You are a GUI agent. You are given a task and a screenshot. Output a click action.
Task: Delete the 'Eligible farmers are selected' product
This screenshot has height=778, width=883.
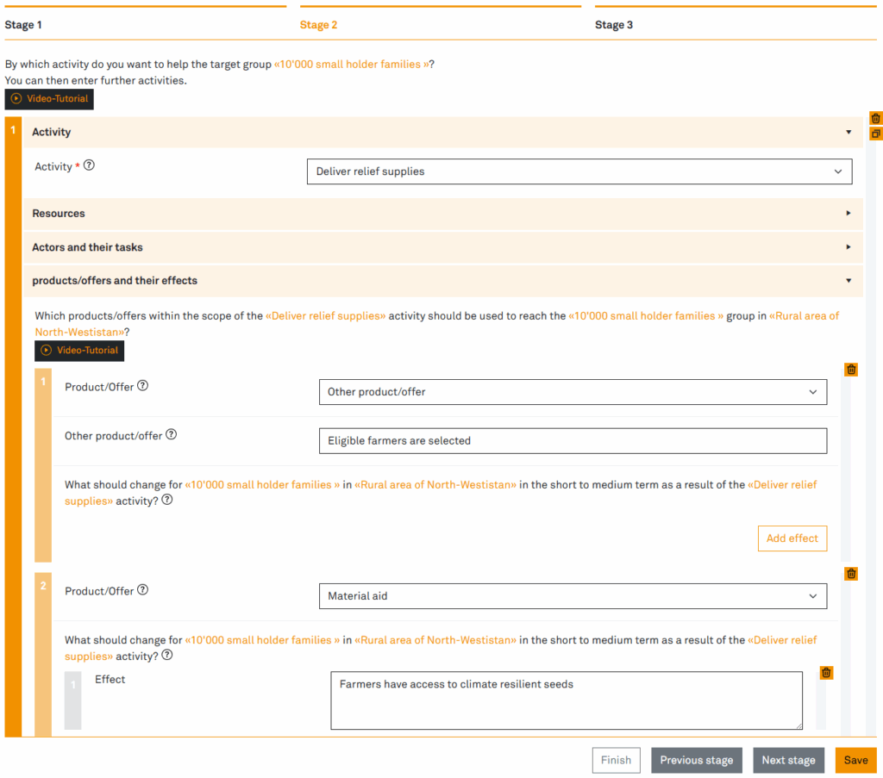[851, 370]
